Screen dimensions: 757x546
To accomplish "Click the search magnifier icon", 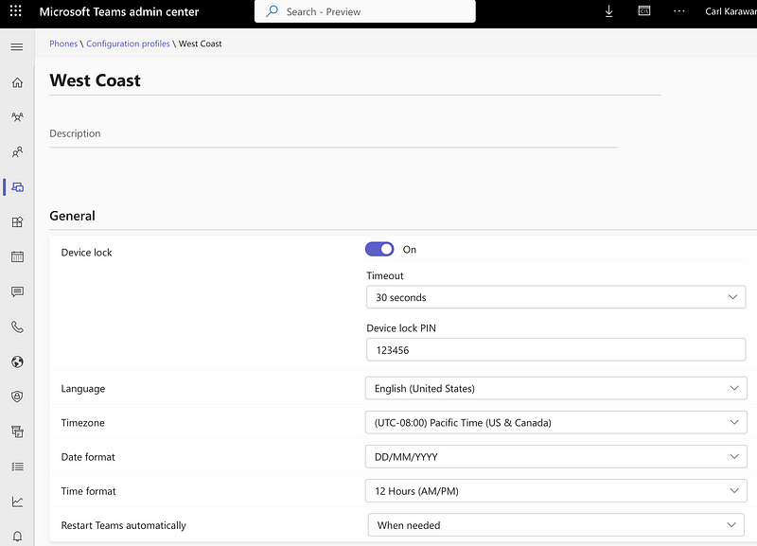I will coord(273,10).
